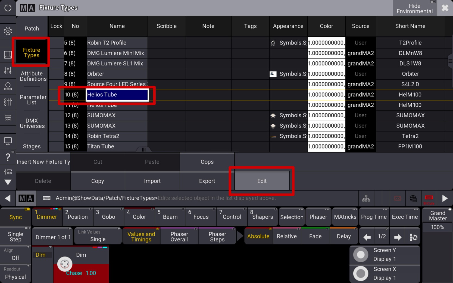The height and width of the screenshot is (283, 453).
Task: Select the Patch menu tab
Action: (x=32, y=28)
